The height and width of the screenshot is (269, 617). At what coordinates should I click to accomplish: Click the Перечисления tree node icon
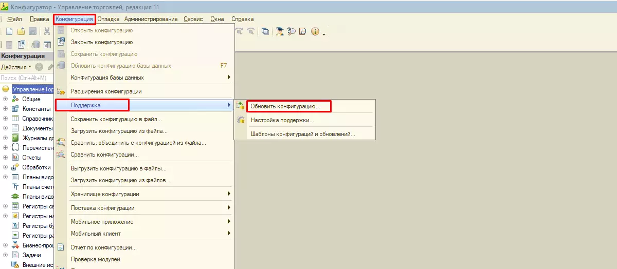pos(15,148)
